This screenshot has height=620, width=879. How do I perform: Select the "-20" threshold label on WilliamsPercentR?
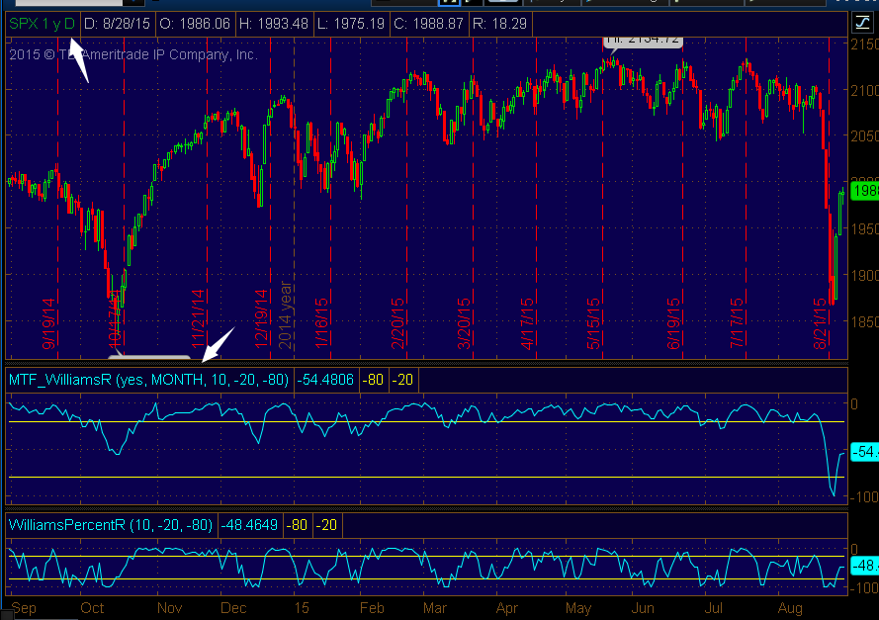[x=326, y=525]
